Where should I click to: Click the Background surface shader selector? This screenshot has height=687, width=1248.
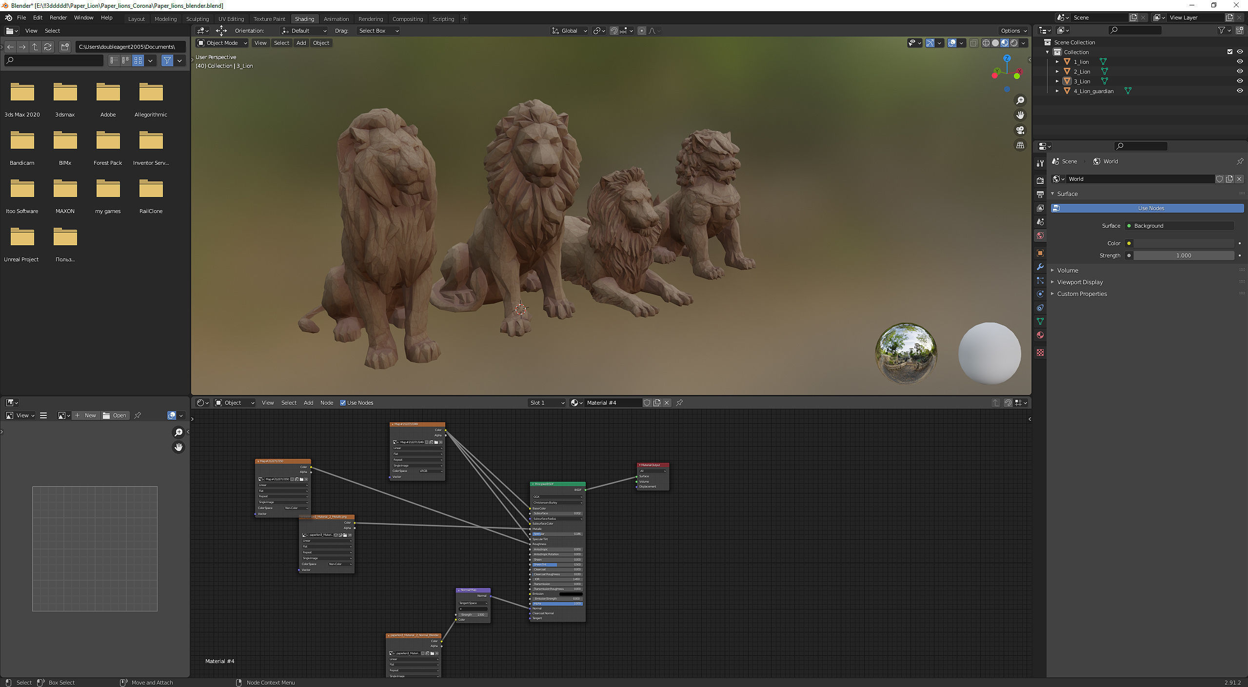pyautogui.click(x=1179, y=226)
